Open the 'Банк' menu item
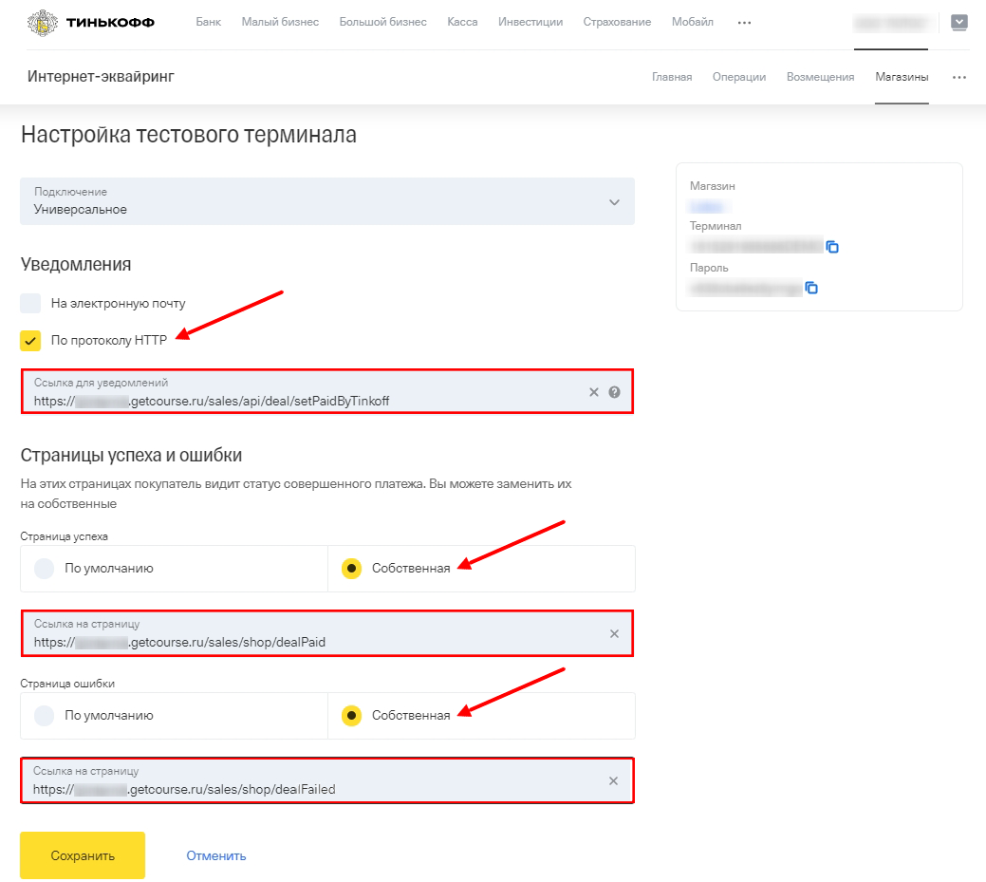 pyautogui.click(x=208, y=22)
